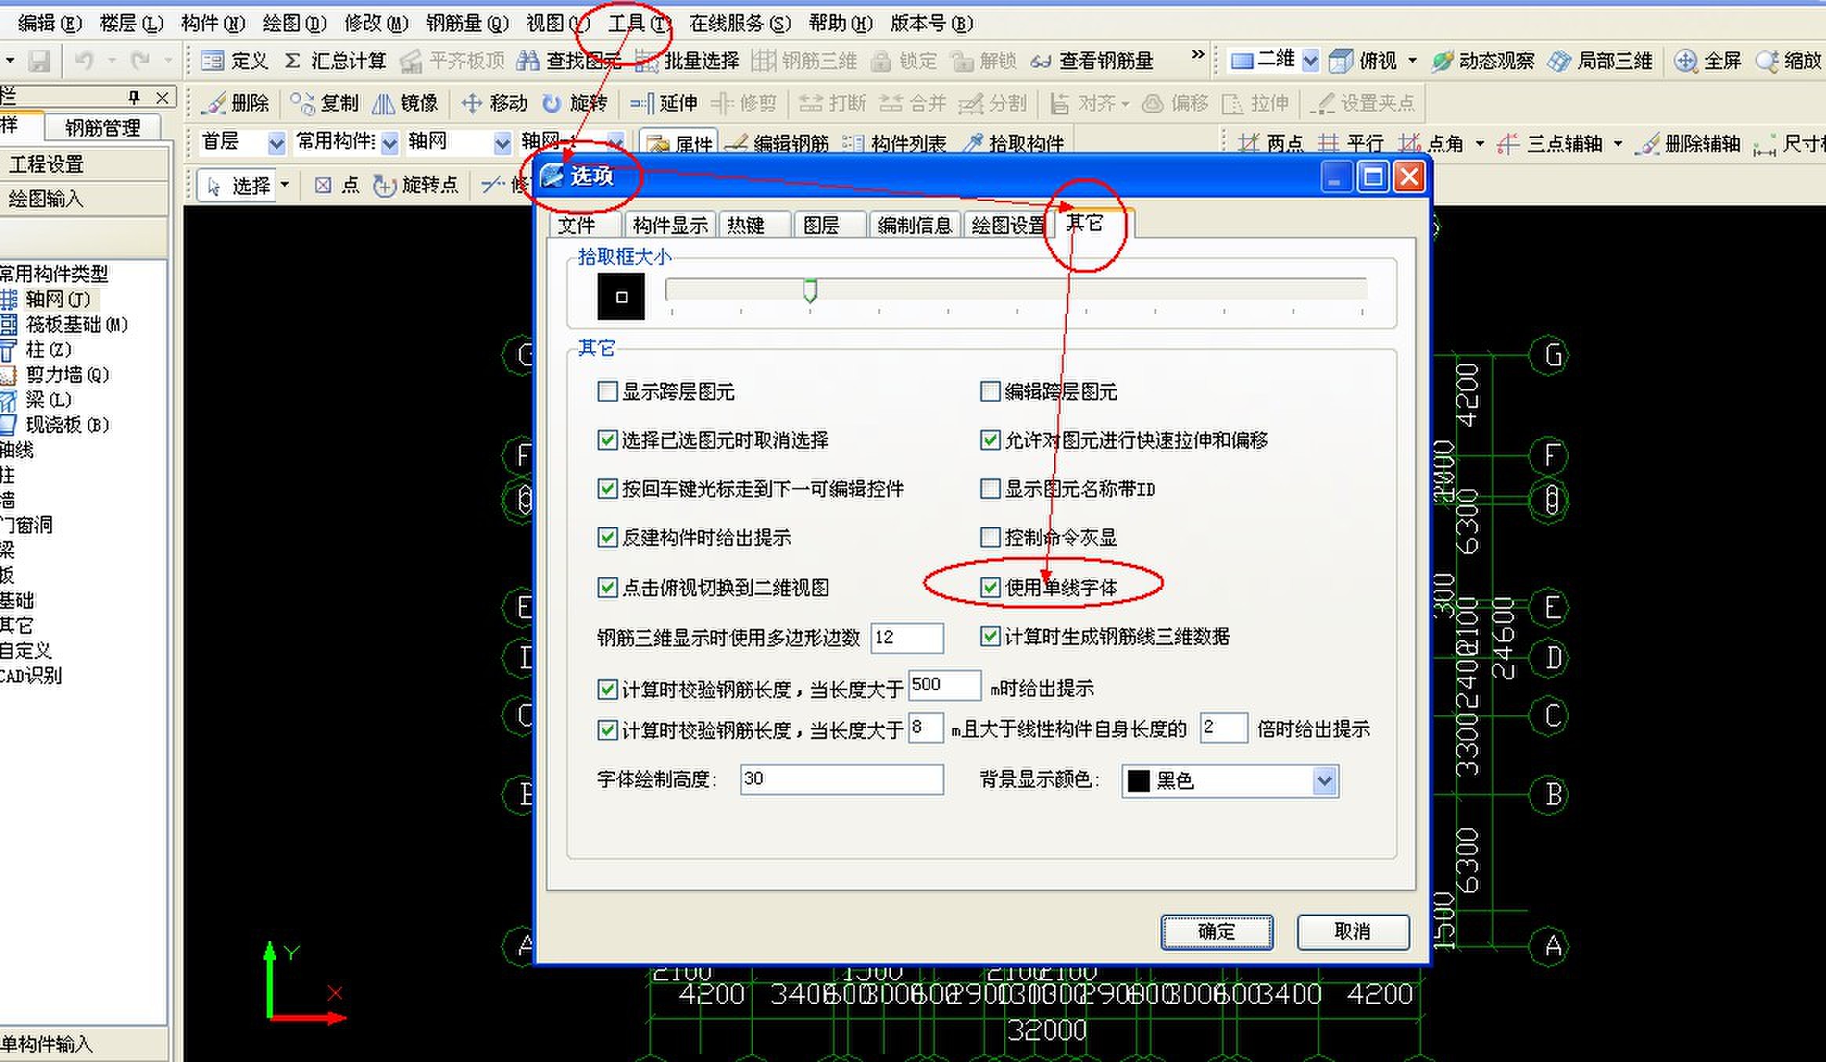Expand 俯视 view direction arrow
Viewport: 1826px width, 1062px height.
coord(1413,60)
